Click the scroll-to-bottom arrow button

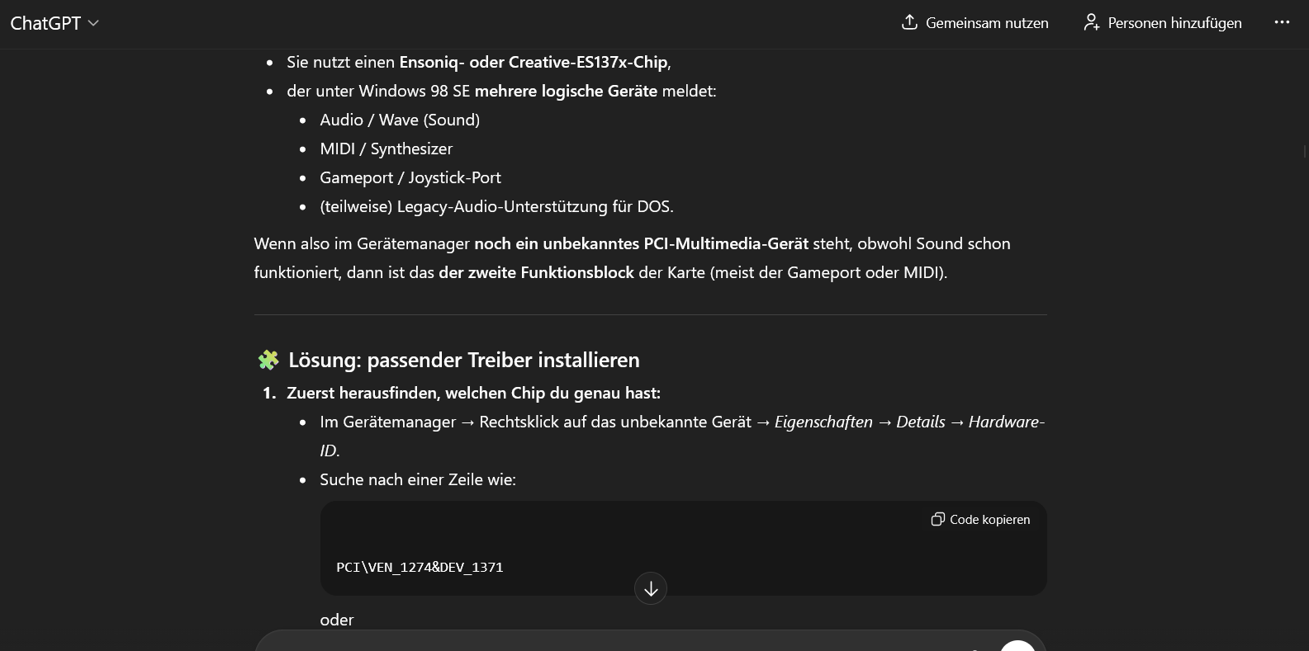651,588
